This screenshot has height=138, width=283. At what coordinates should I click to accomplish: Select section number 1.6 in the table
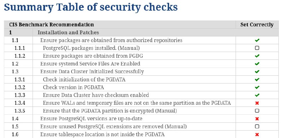15,134
